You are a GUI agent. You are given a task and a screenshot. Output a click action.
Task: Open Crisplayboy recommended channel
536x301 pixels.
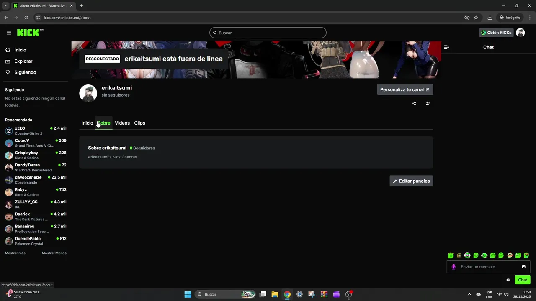pyautogui.click(x=36, y=155)
